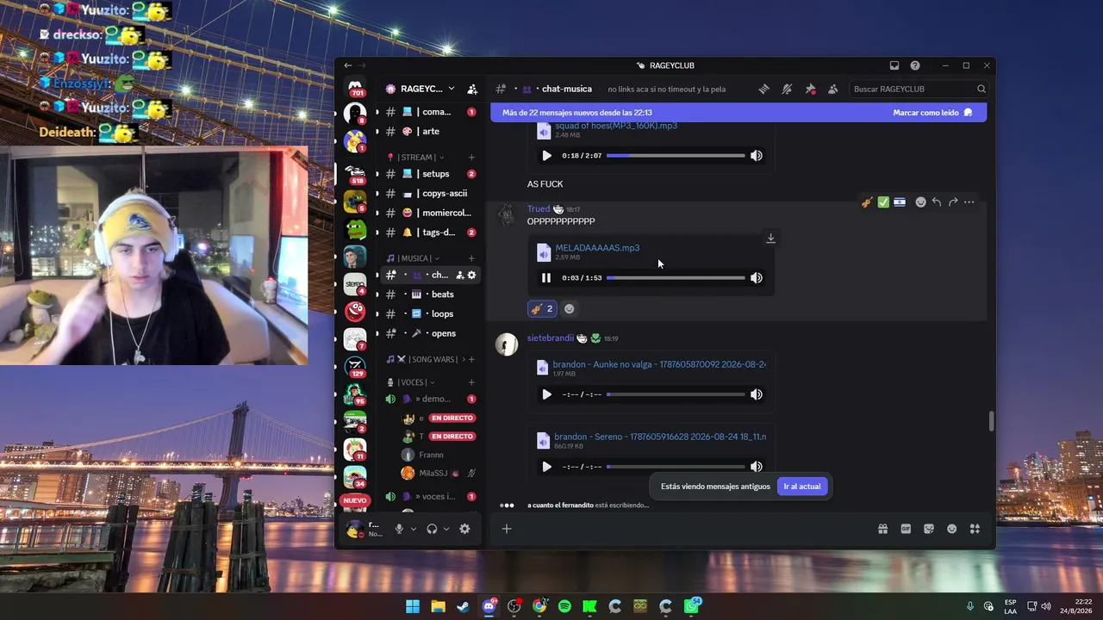This screenshot has height=620, width=1103.
Task: Seek in the Aunke no valga progress bar
Action: click(x=676, y=394)
